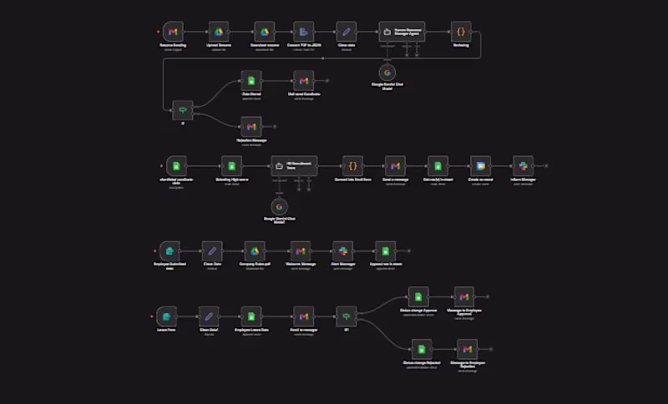Select Gemini Chat Model under Manager Agent
The width and height of the screenshot is (668, 404).
[x=387, y=73]
